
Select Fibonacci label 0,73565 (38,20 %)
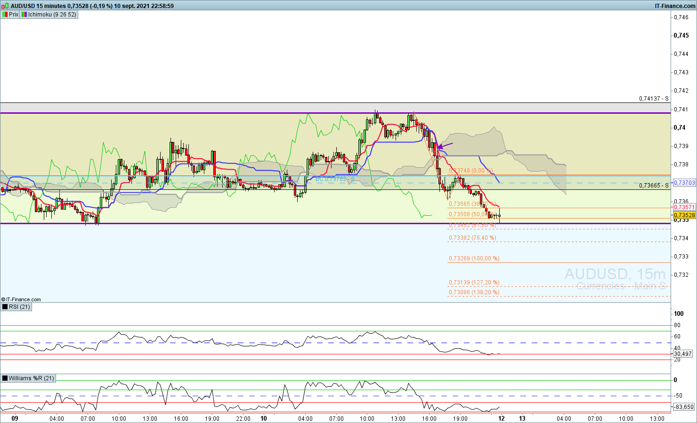pyautogui.click(x=472, y=204)
